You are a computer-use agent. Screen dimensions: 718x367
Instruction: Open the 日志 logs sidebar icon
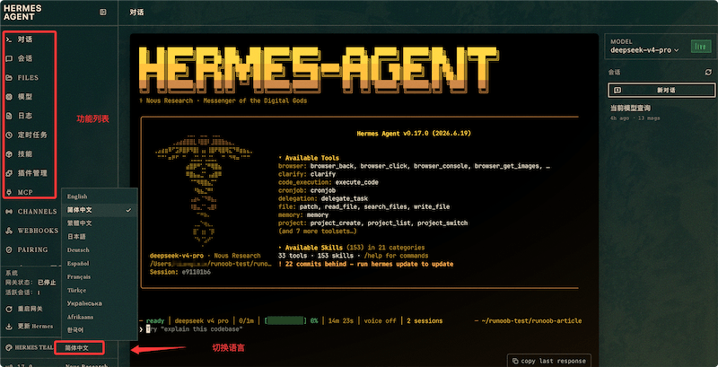pos(9,116)
